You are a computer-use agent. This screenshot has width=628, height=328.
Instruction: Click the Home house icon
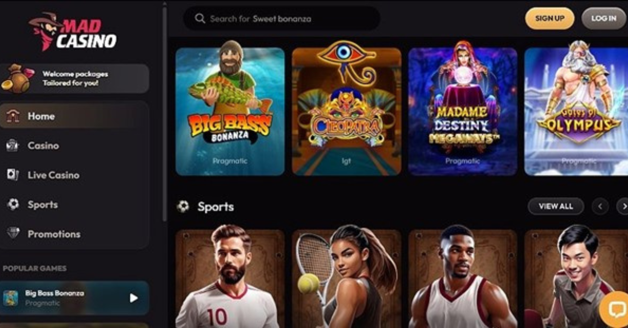tap(13, 116)
